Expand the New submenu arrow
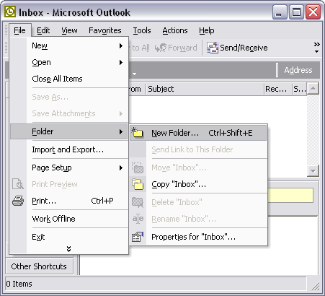 pyautogui.click(x=121, y=45)
